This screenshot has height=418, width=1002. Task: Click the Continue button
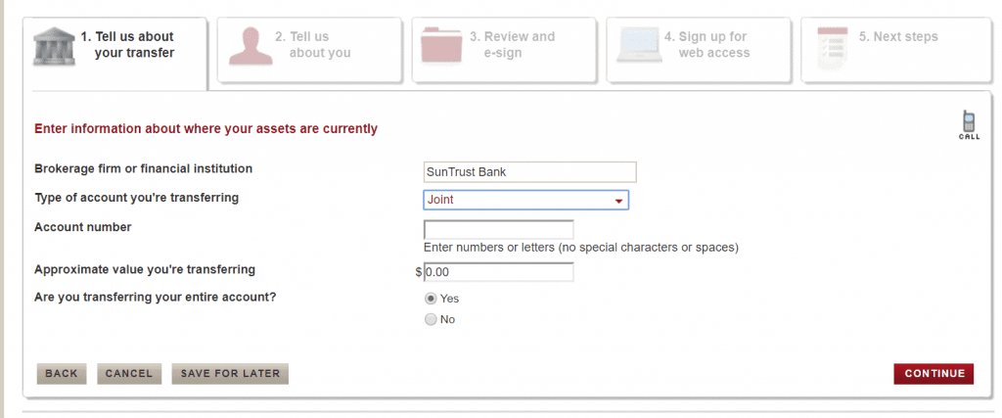pos(934,374)
